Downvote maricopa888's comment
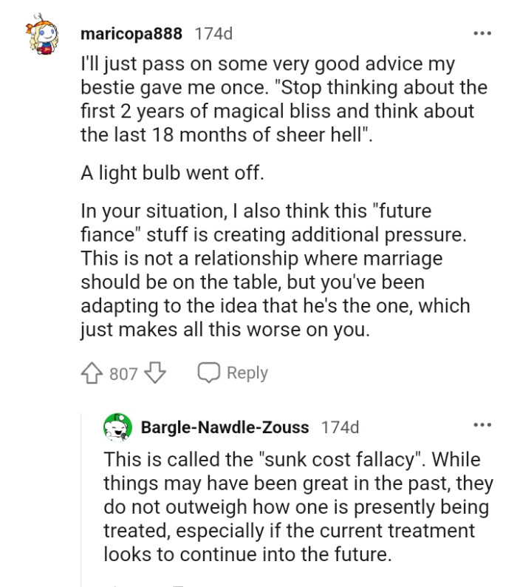Screen dimensions: 517x587 click(x=154, y=374)
